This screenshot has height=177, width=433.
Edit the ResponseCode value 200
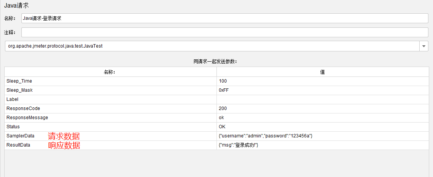(x=323, y=108)
